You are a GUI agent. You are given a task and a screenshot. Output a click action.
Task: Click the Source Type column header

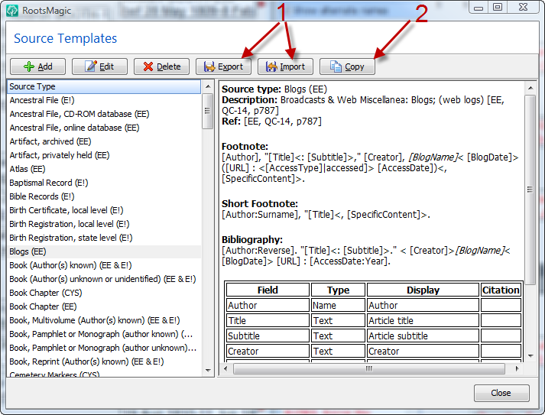pyautogui.click(x=104, y=86)
